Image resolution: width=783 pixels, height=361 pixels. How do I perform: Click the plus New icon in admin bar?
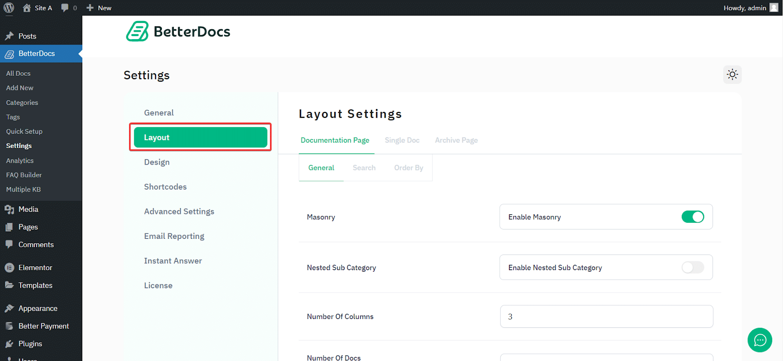(x=90, y=8)
